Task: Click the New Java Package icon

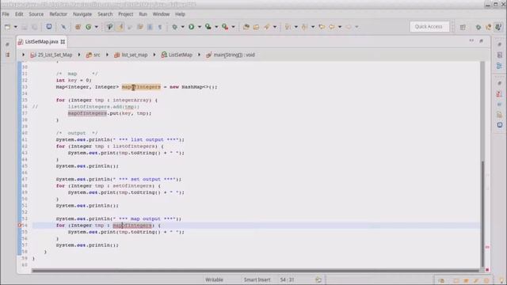Action: [78, 27]
